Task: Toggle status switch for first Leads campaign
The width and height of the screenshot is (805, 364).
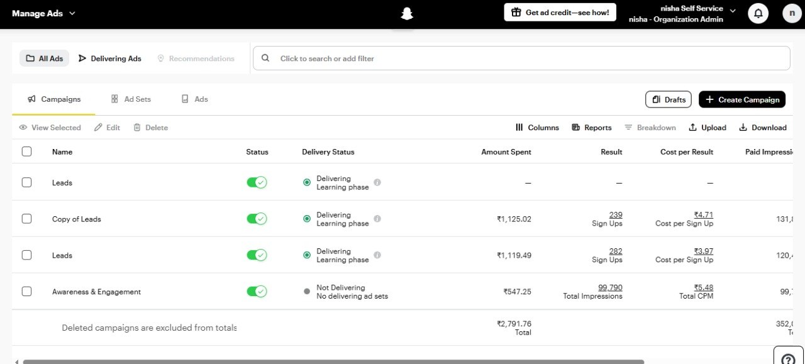Action: tap(257, 182)
